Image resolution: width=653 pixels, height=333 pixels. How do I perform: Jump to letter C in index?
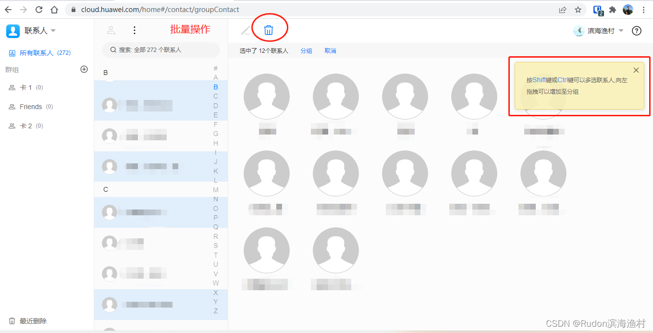click(216, 96)
